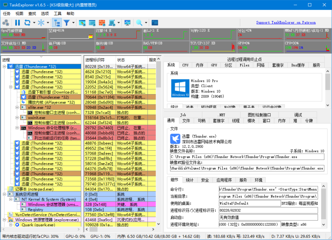Switch to the 令牌 tab
This screenshot has height=240, width=332.
[309, 120]
